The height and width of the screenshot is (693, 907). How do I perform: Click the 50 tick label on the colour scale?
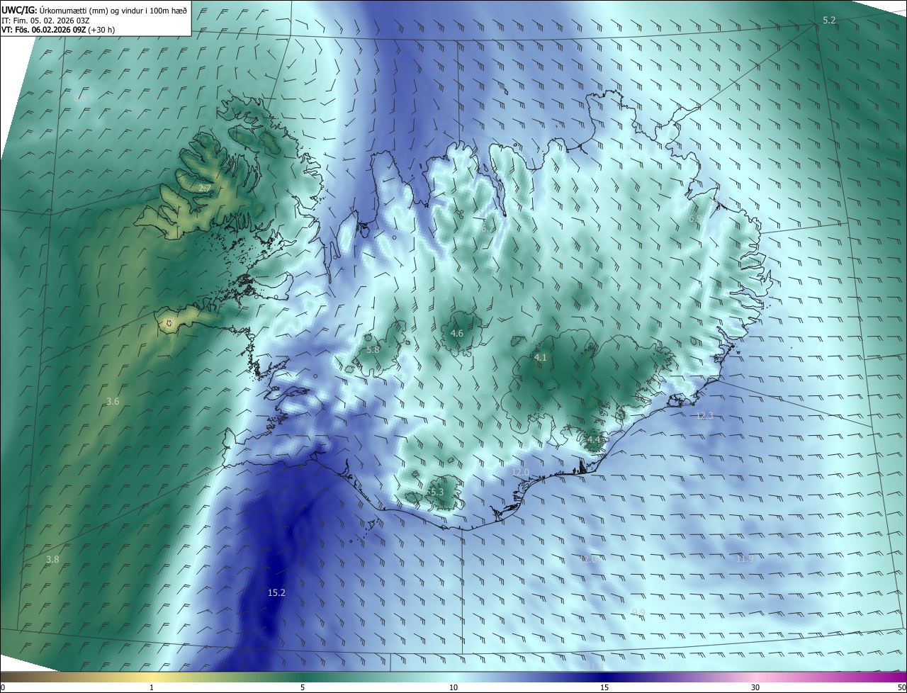coord(901,687)
